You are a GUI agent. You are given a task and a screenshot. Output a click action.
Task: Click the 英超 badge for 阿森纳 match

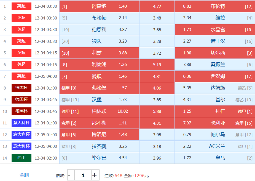[21, 6]
